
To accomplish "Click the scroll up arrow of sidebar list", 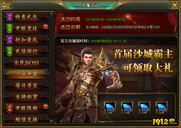I will (51, 14).
